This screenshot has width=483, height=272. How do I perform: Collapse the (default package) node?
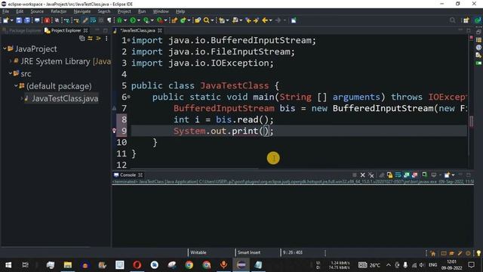coord(16,85)
